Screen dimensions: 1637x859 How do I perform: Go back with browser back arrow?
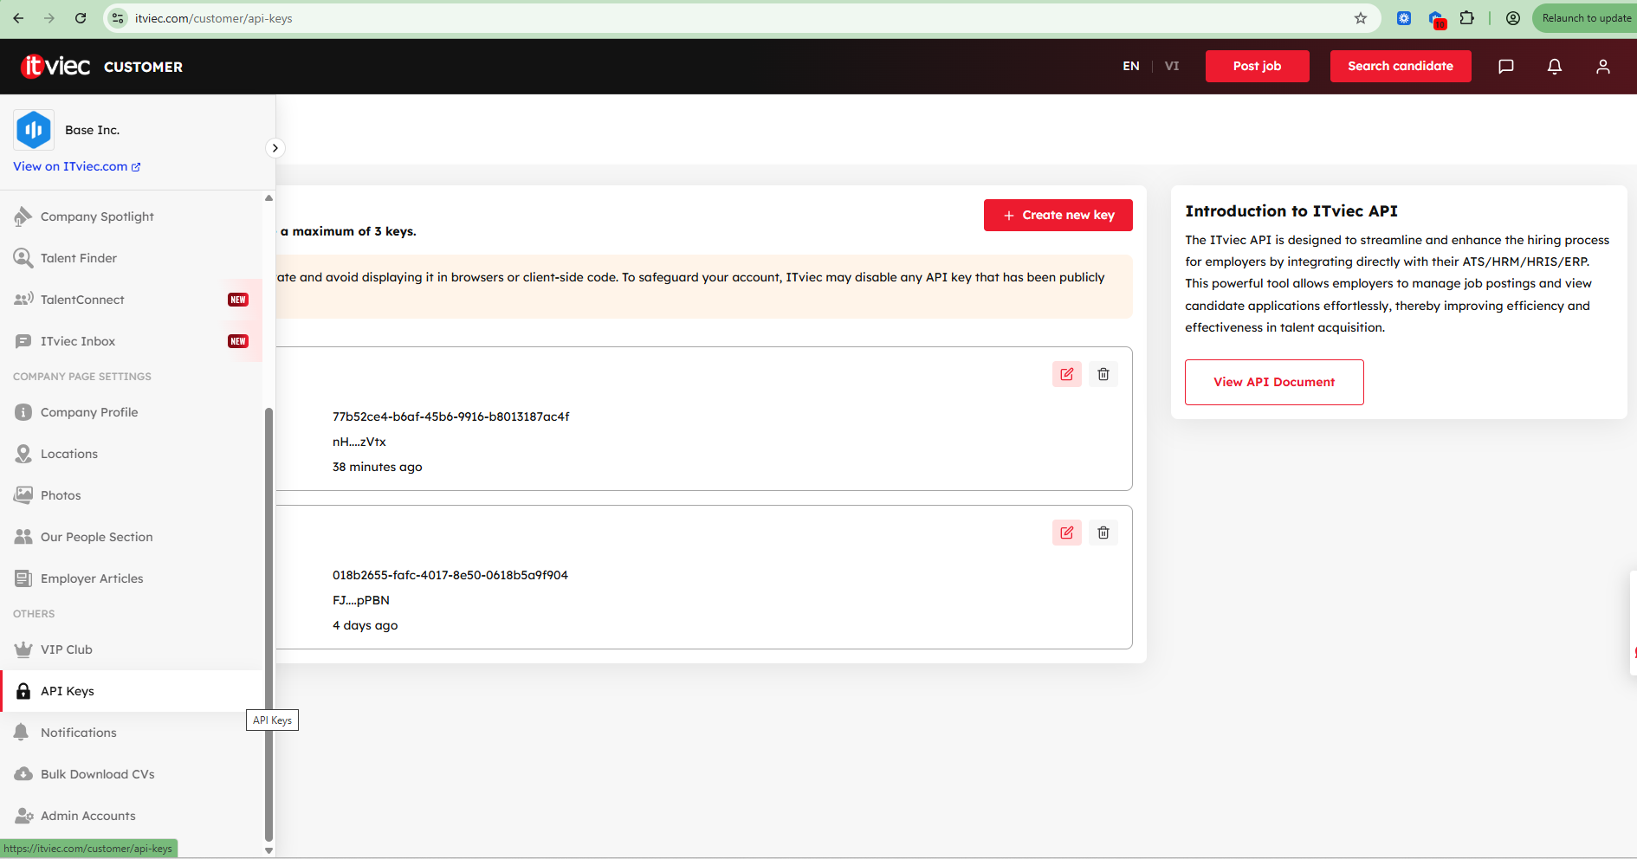click(x=18, y=18)
